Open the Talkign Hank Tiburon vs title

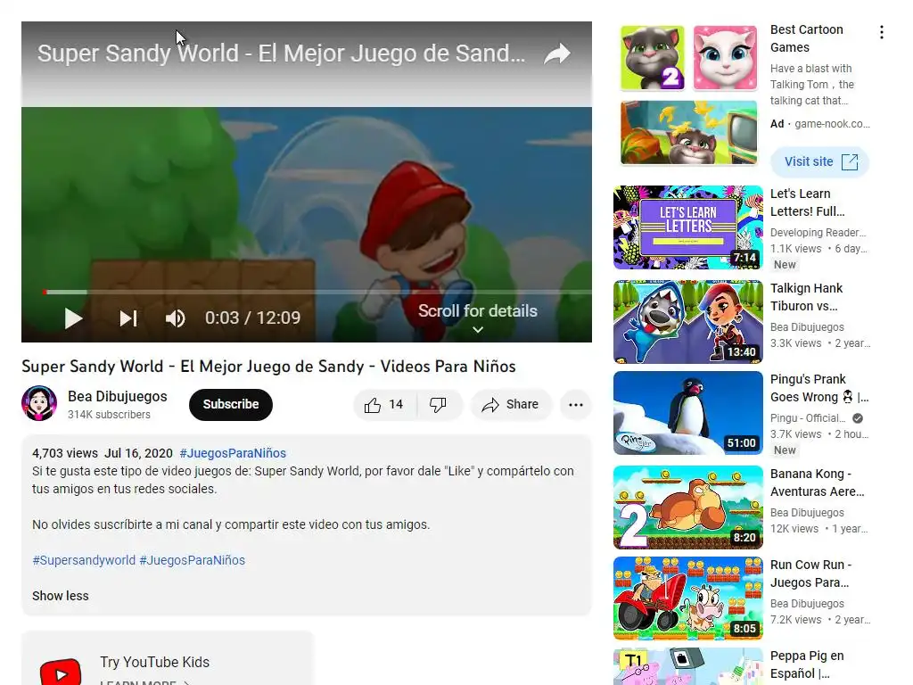[x=806, y=297]
